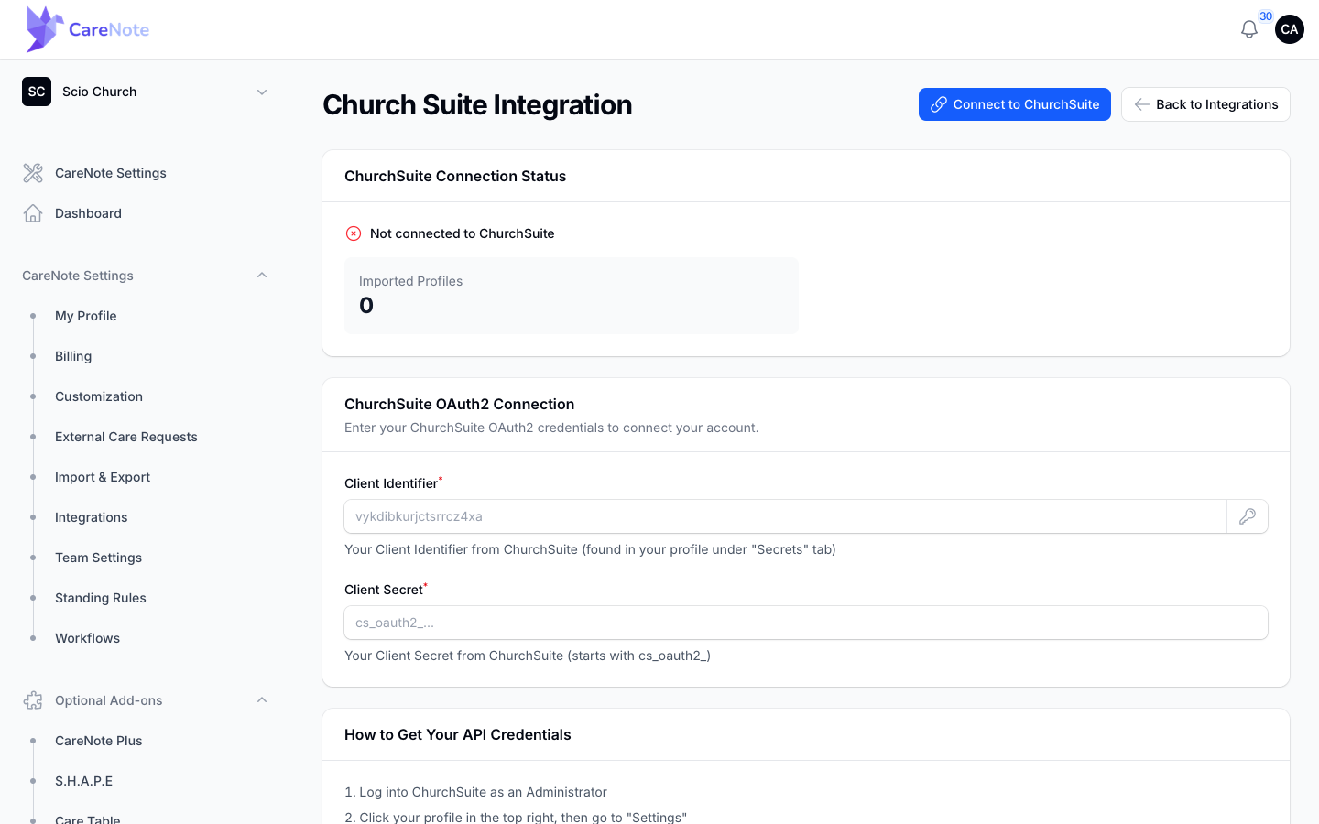Focus the Client Secret input field
Image resolution: width=1319 pixels, height=824 pixels.
click(x=806, y=623)
